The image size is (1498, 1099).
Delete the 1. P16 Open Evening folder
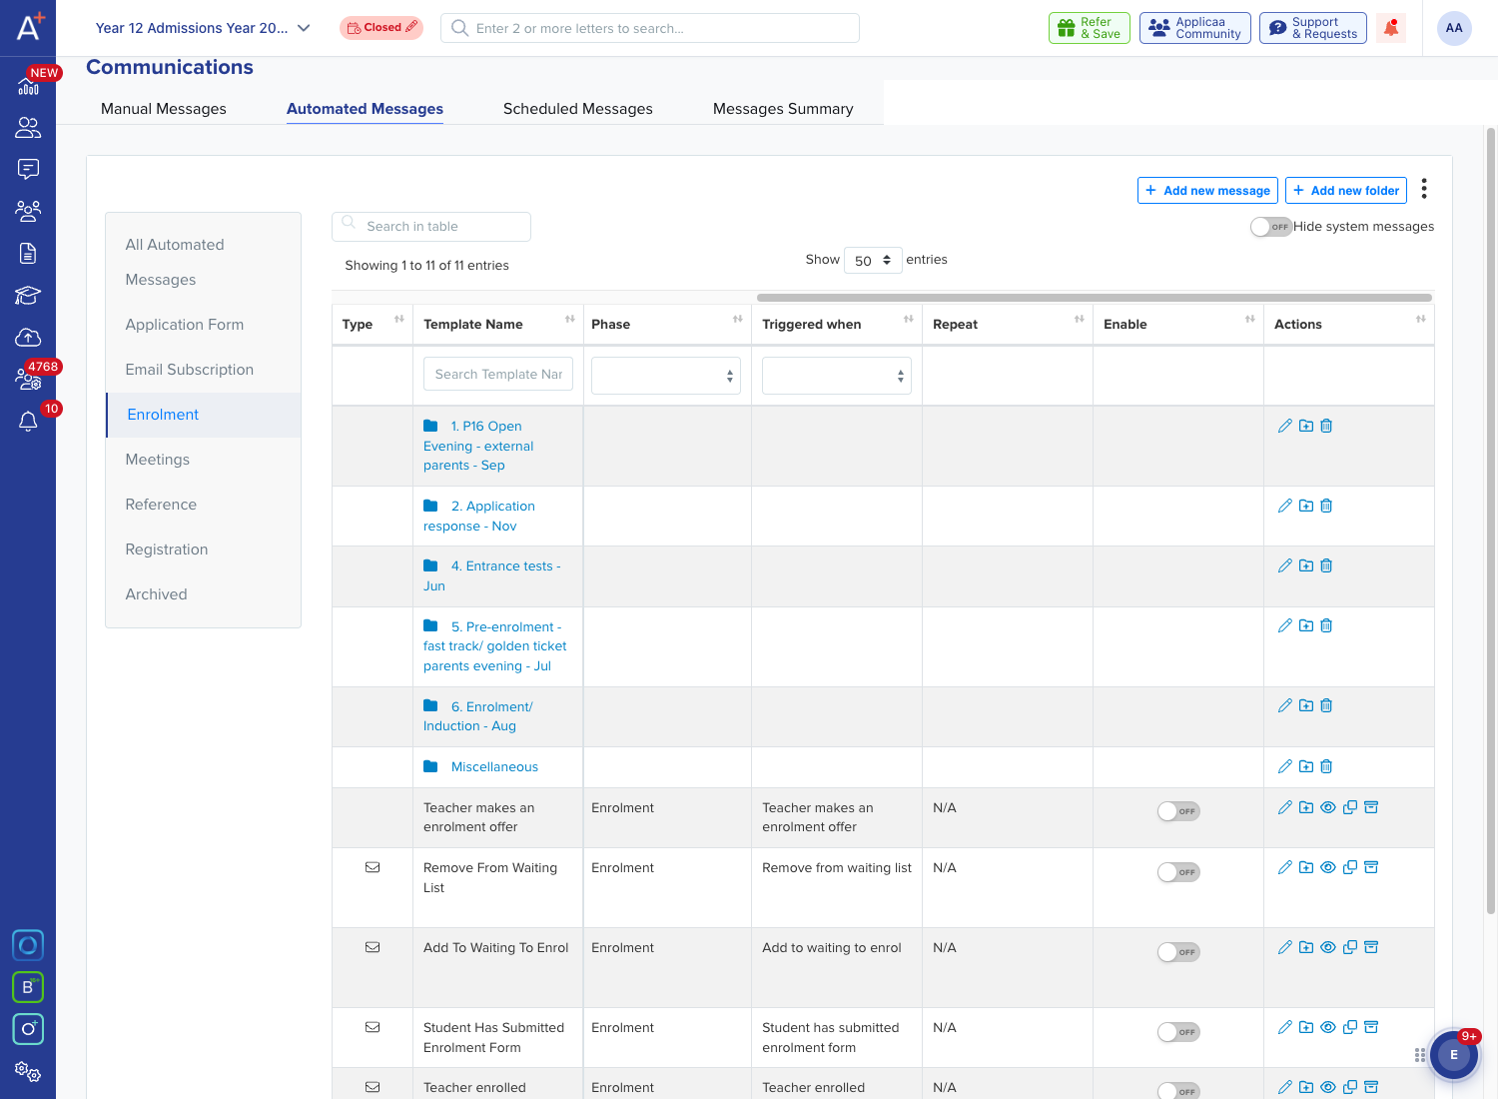pyautogui.click(x=1326, y=426)
